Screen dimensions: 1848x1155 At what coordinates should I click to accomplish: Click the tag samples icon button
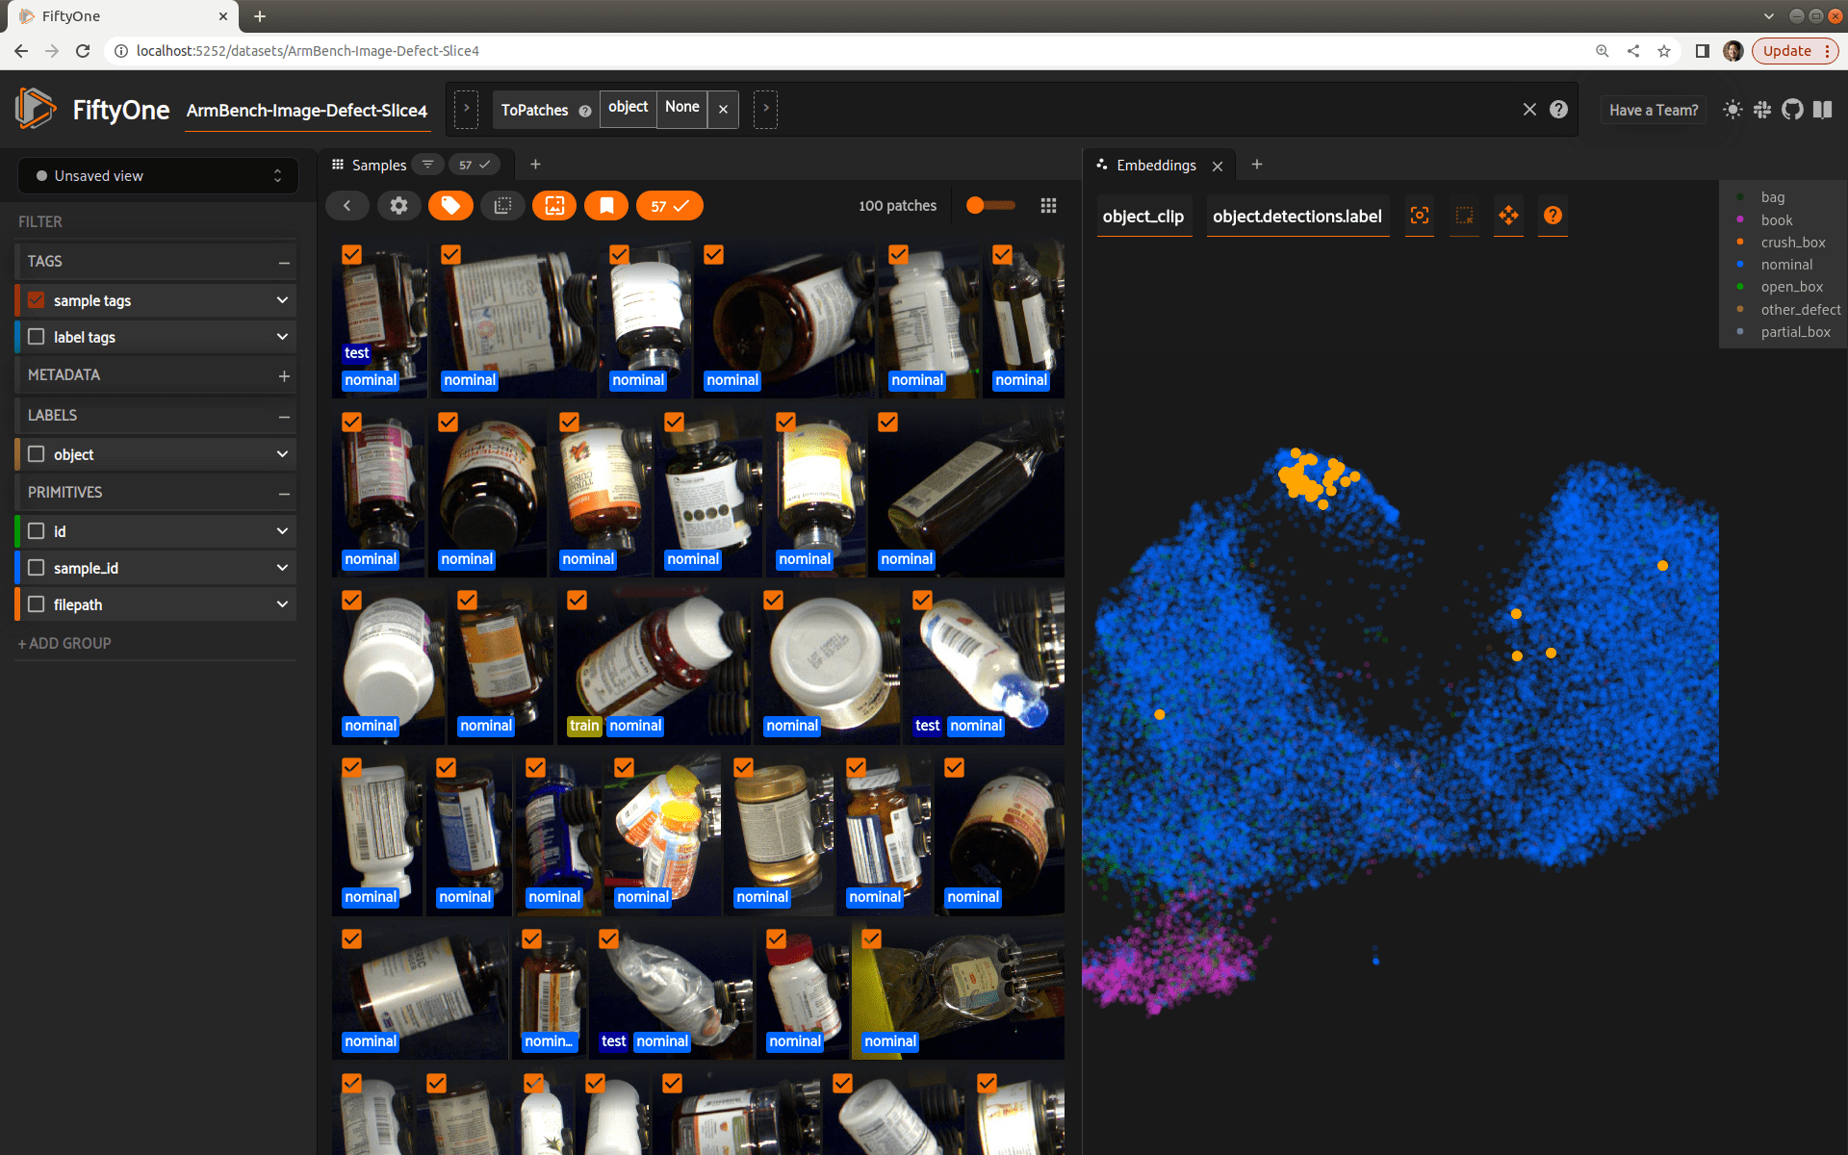point(450,205)
